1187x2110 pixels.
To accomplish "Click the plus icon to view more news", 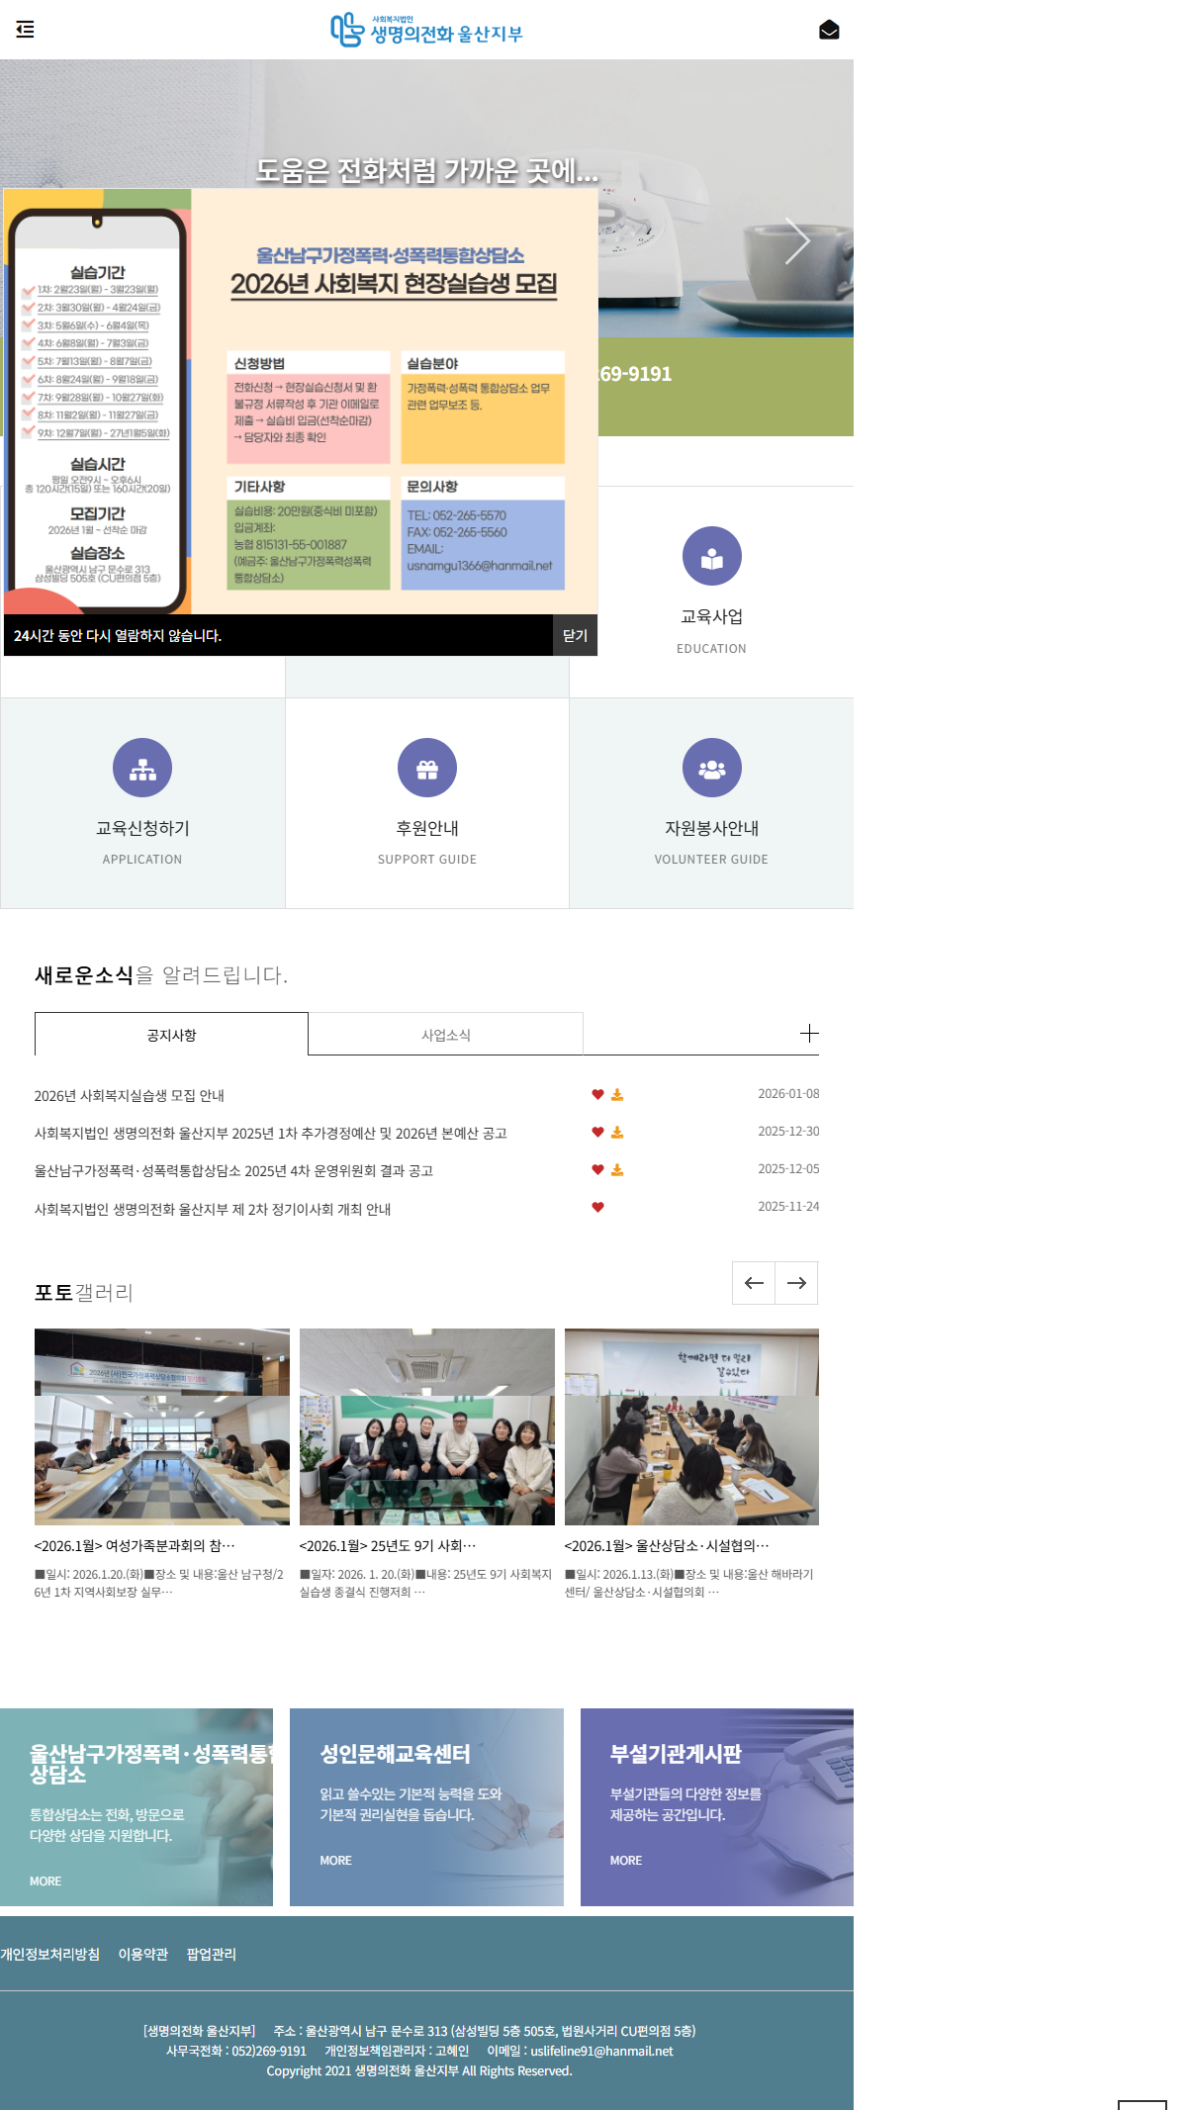I will pyautogui.click(x=809, y=1034).
